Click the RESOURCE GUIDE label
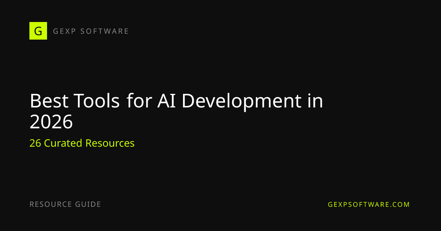This screenshot has height=231, width=441. pyautogui.click(x=65, y=204)
